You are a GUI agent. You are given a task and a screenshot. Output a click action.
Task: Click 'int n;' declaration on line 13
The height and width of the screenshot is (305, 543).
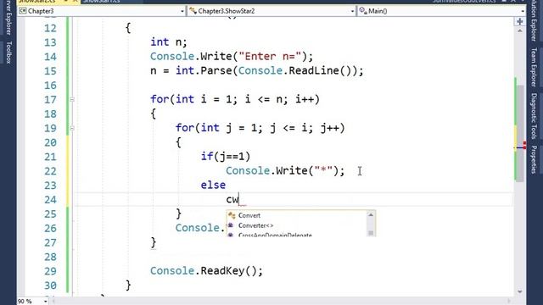(169, 42)
